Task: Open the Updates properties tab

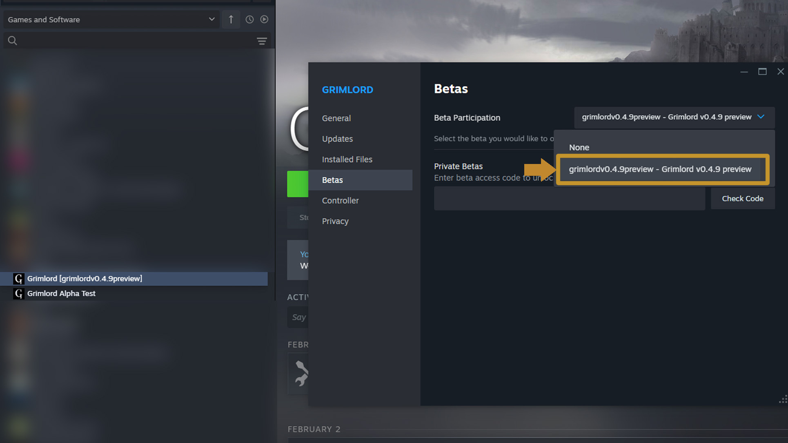Action: click(337, 139)
